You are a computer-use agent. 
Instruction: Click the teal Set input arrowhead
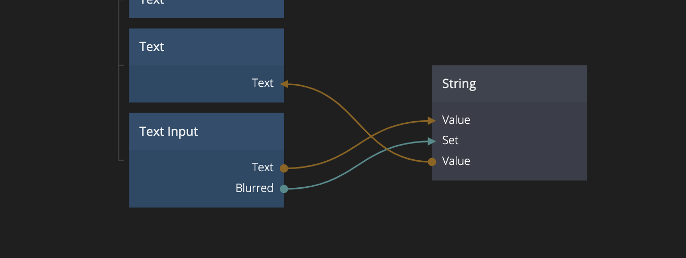(x=432, y=141)
